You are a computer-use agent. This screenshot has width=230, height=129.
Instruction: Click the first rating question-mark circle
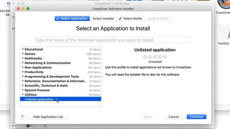145,57
